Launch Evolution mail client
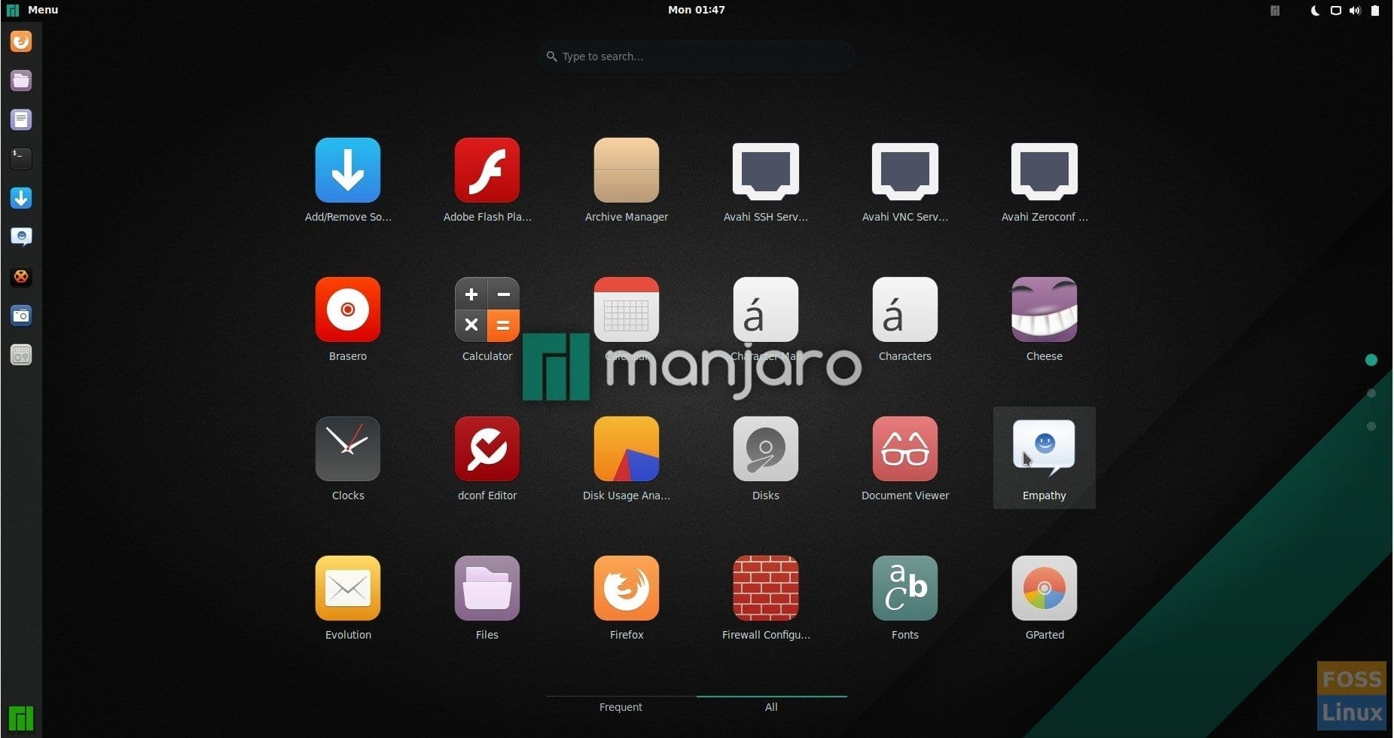Viewport: 1394px width, 738px height. [x=347, y=588]
